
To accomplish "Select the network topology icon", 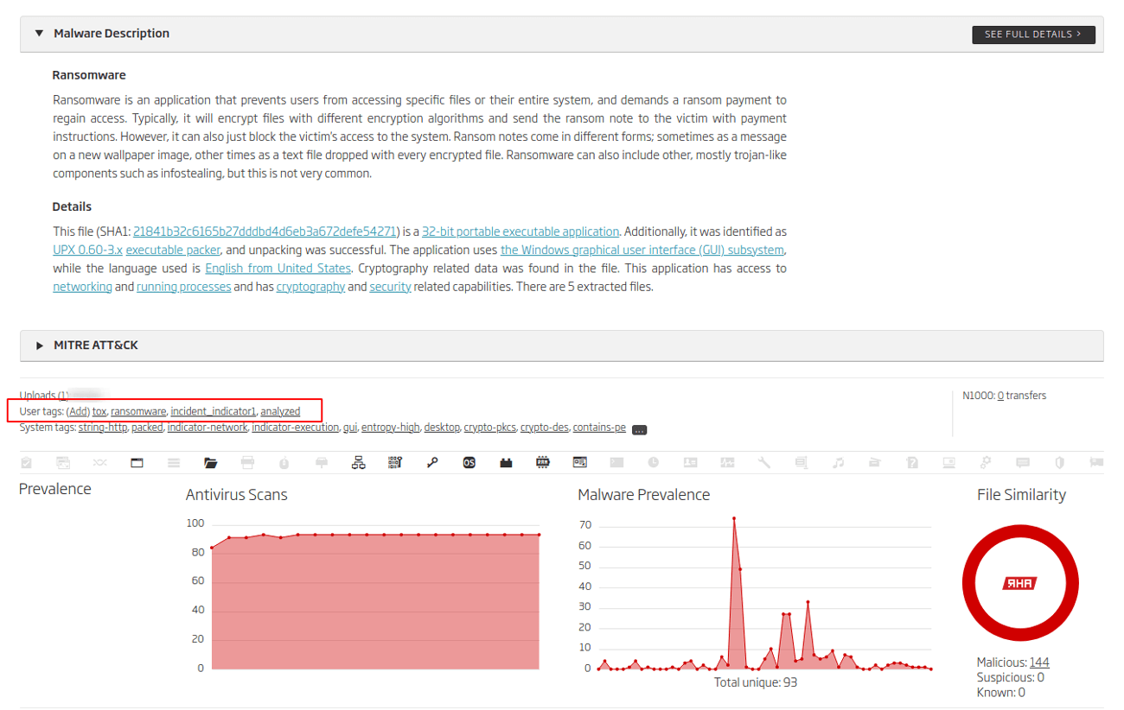I will pyautogui.click(x=358, y=463).
